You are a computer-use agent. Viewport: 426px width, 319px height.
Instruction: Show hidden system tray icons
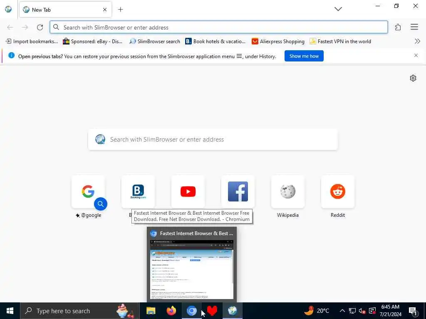point(342,311)
